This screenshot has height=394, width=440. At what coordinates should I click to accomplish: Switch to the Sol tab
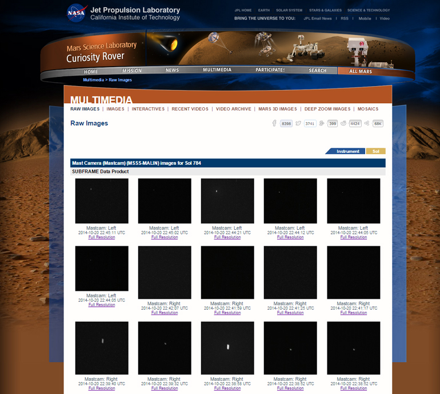pyautogui.click(x=375, y=151)
